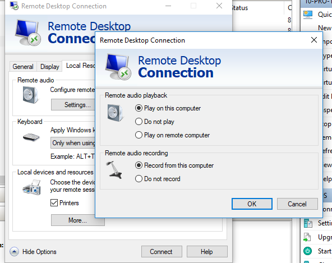Click the Quick Create icon in Actions pane
Screen dimensions: 332x263
(x=308, y=15)
